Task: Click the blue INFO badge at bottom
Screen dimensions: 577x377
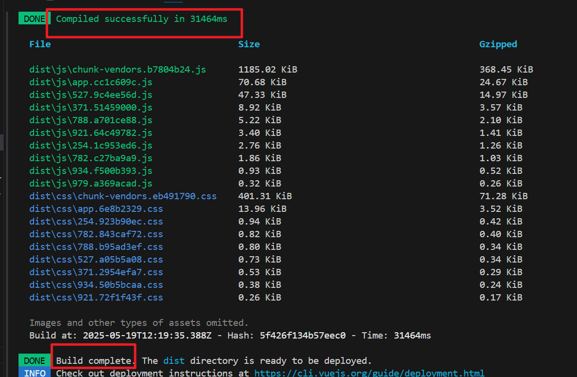Action: pos(34,373)
